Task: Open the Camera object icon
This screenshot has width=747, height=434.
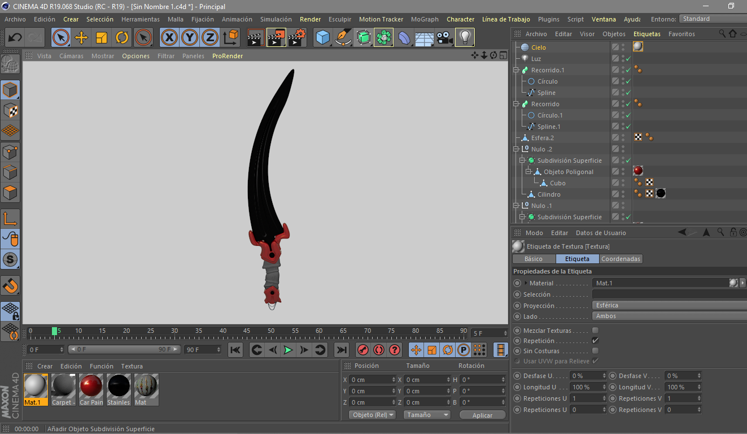Action: (445, 38)
